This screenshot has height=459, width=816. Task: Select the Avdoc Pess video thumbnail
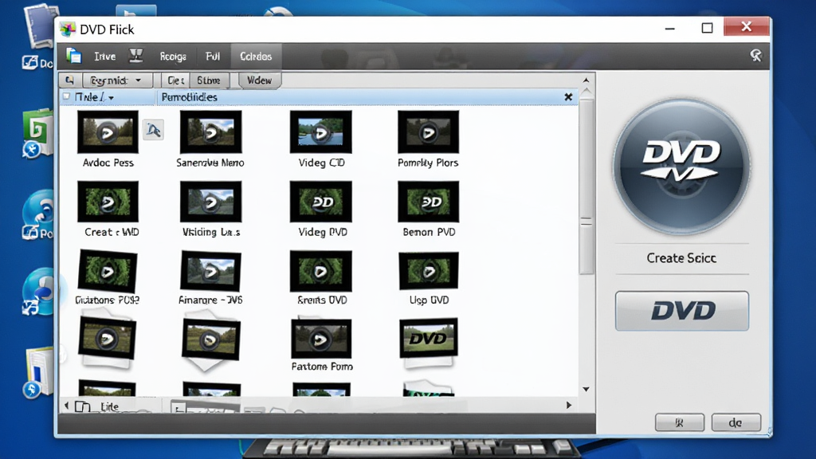coord(108,131)
